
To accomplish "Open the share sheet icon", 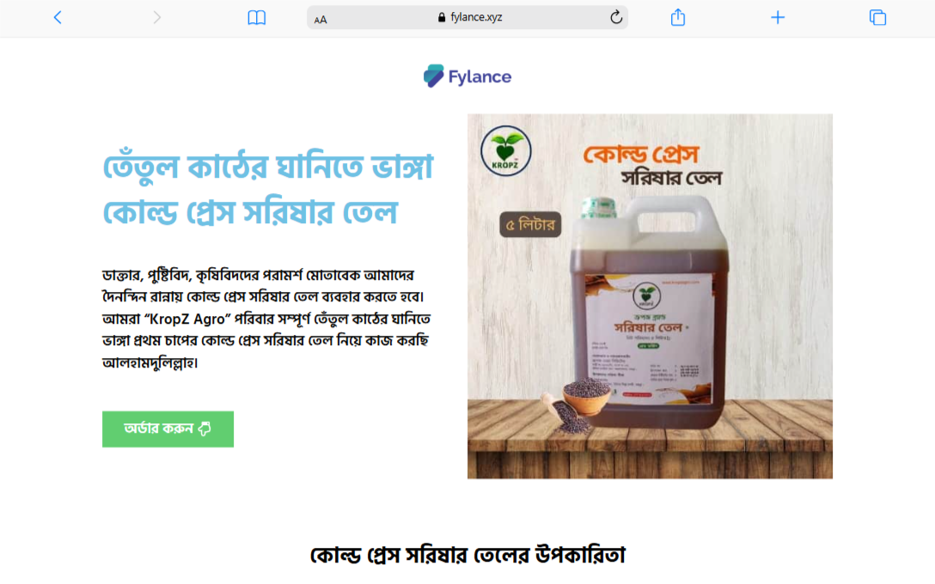I will point(677,17).
